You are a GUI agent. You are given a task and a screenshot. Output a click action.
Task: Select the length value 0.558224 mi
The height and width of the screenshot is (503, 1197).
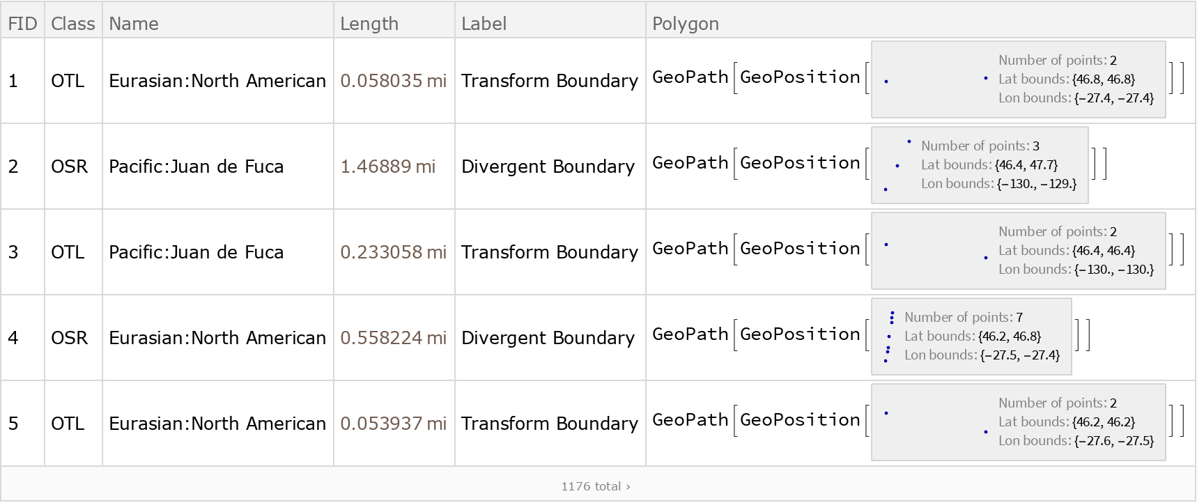tap(393, 338)
